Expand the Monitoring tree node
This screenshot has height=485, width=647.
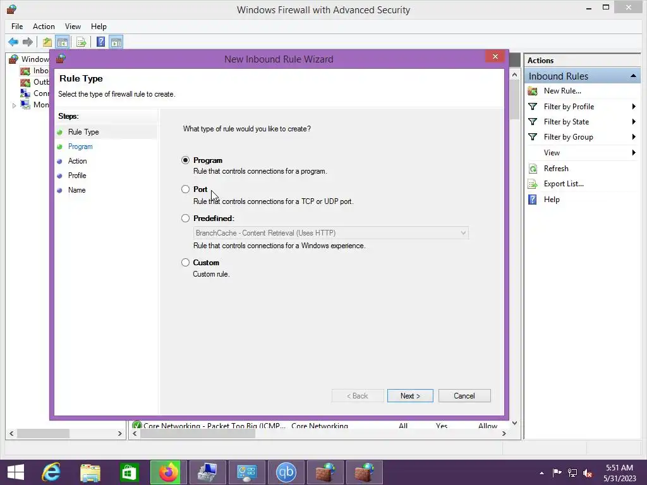pyautogui.click(x=14, y=105)
